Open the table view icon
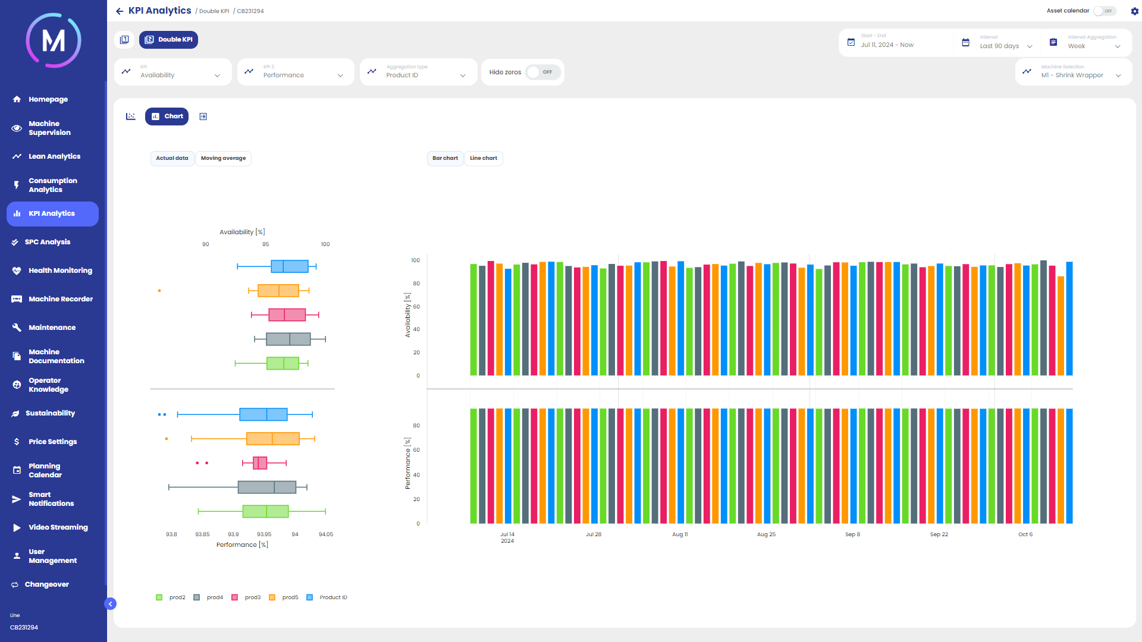 [x=203, y=117]
